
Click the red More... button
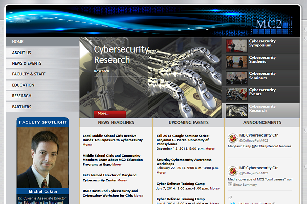click(x=110, y=114)
